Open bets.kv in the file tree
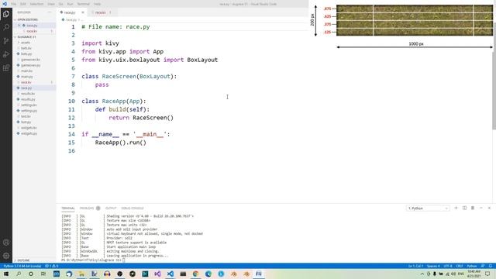The width and height of the screenshot is (496, 279). 26,48
